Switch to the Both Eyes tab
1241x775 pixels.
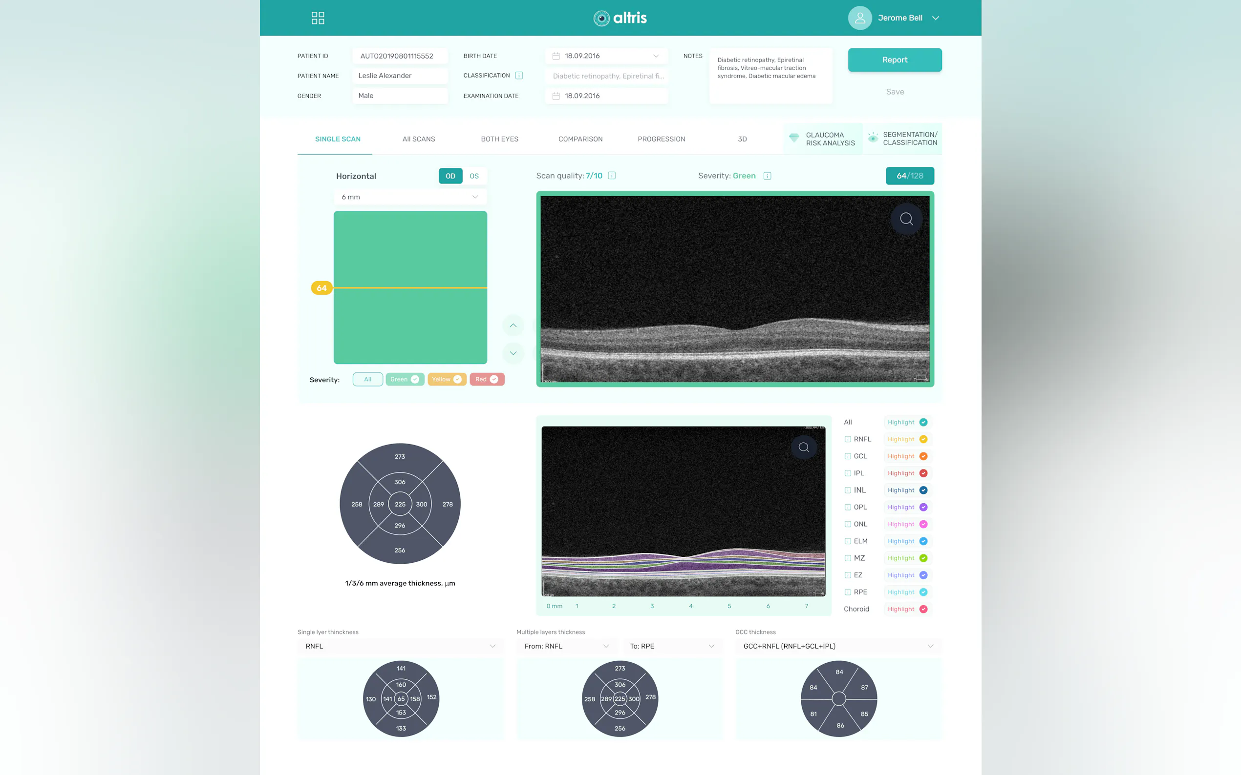tap(499, 139)
